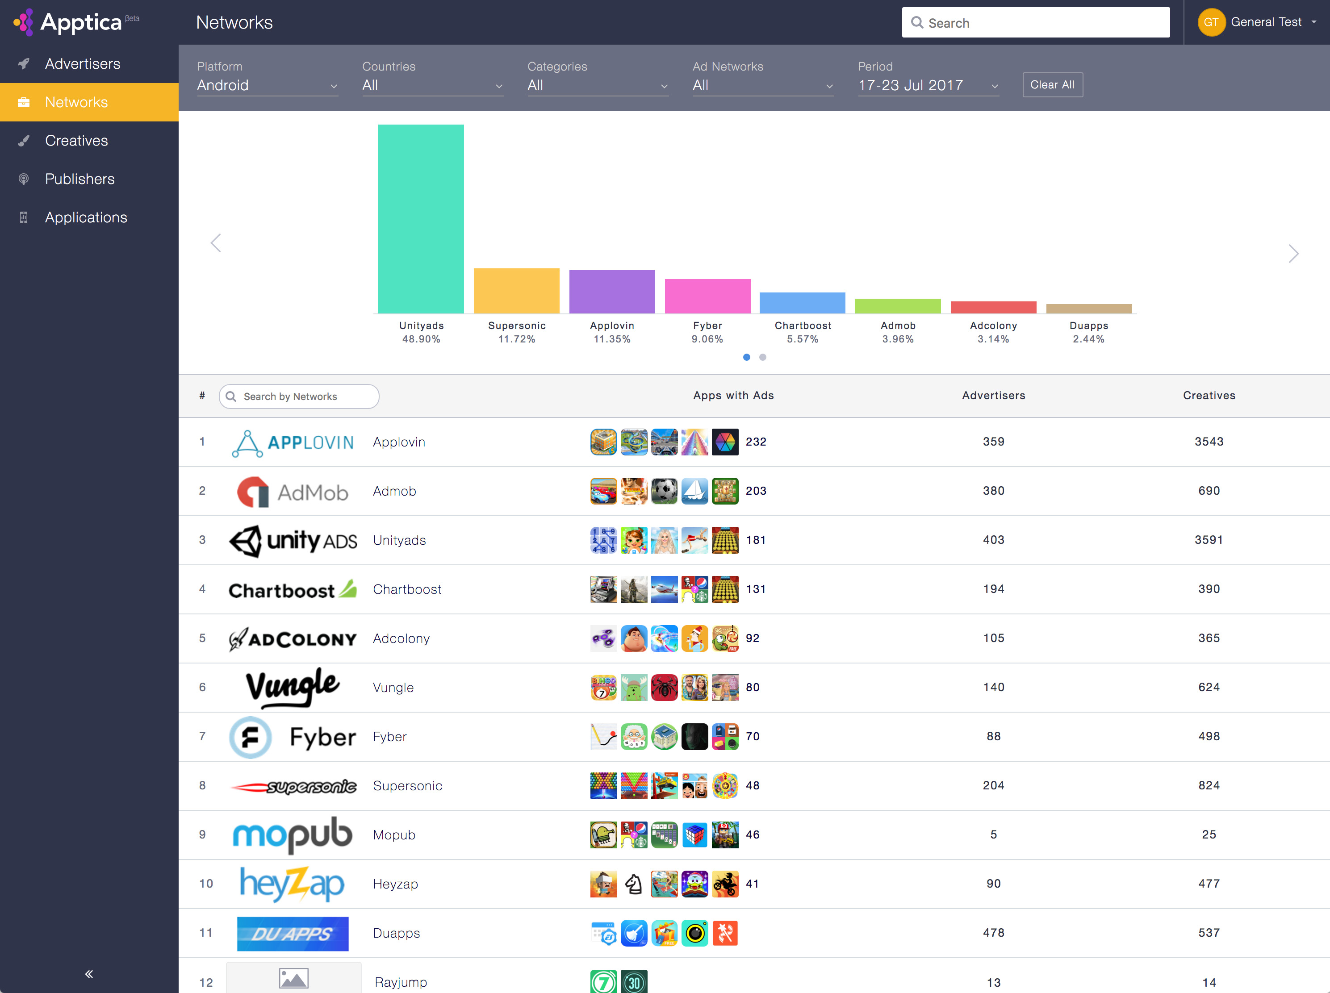Image resolution: width=1330 pixels, height=993 pixels.
Task: Expand the Countries filter dropdown
Action: tap(432, 85)
